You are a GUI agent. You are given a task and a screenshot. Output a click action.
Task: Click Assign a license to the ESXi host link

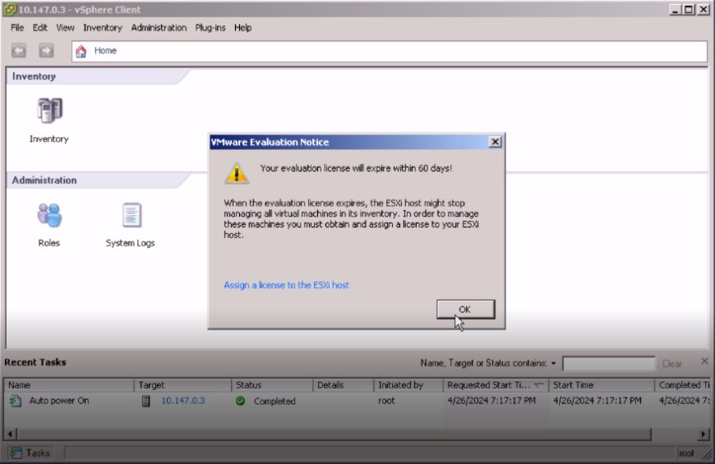coord(286,285)
